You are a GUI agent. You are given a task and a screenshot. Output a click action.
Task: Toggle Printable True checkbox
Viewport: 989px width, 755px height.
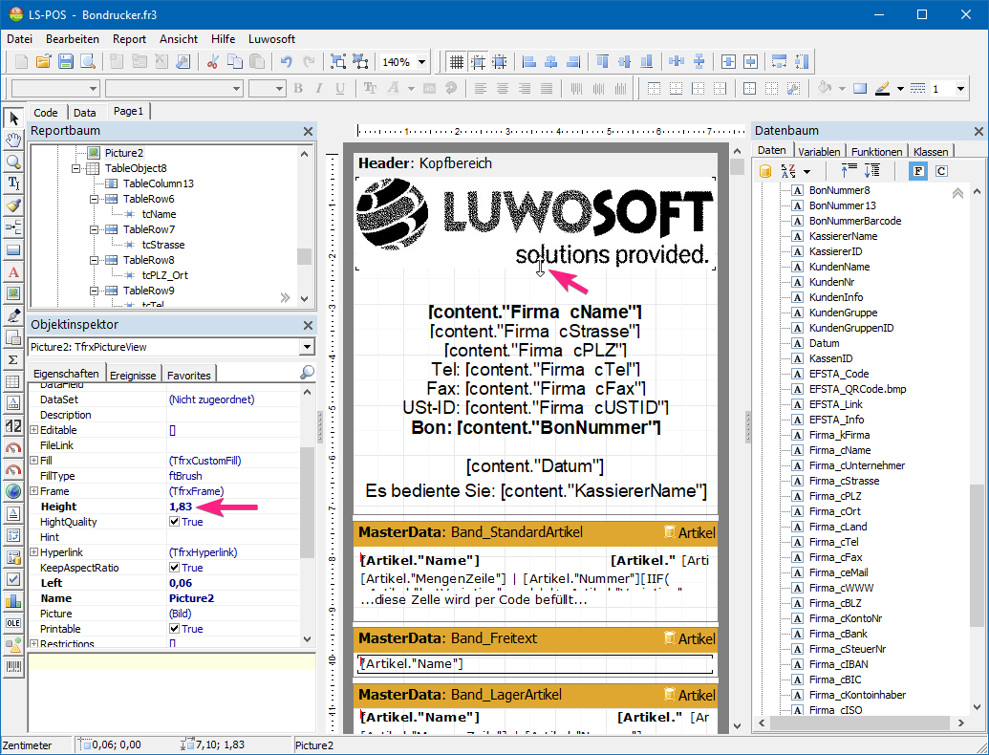point(175,629)
